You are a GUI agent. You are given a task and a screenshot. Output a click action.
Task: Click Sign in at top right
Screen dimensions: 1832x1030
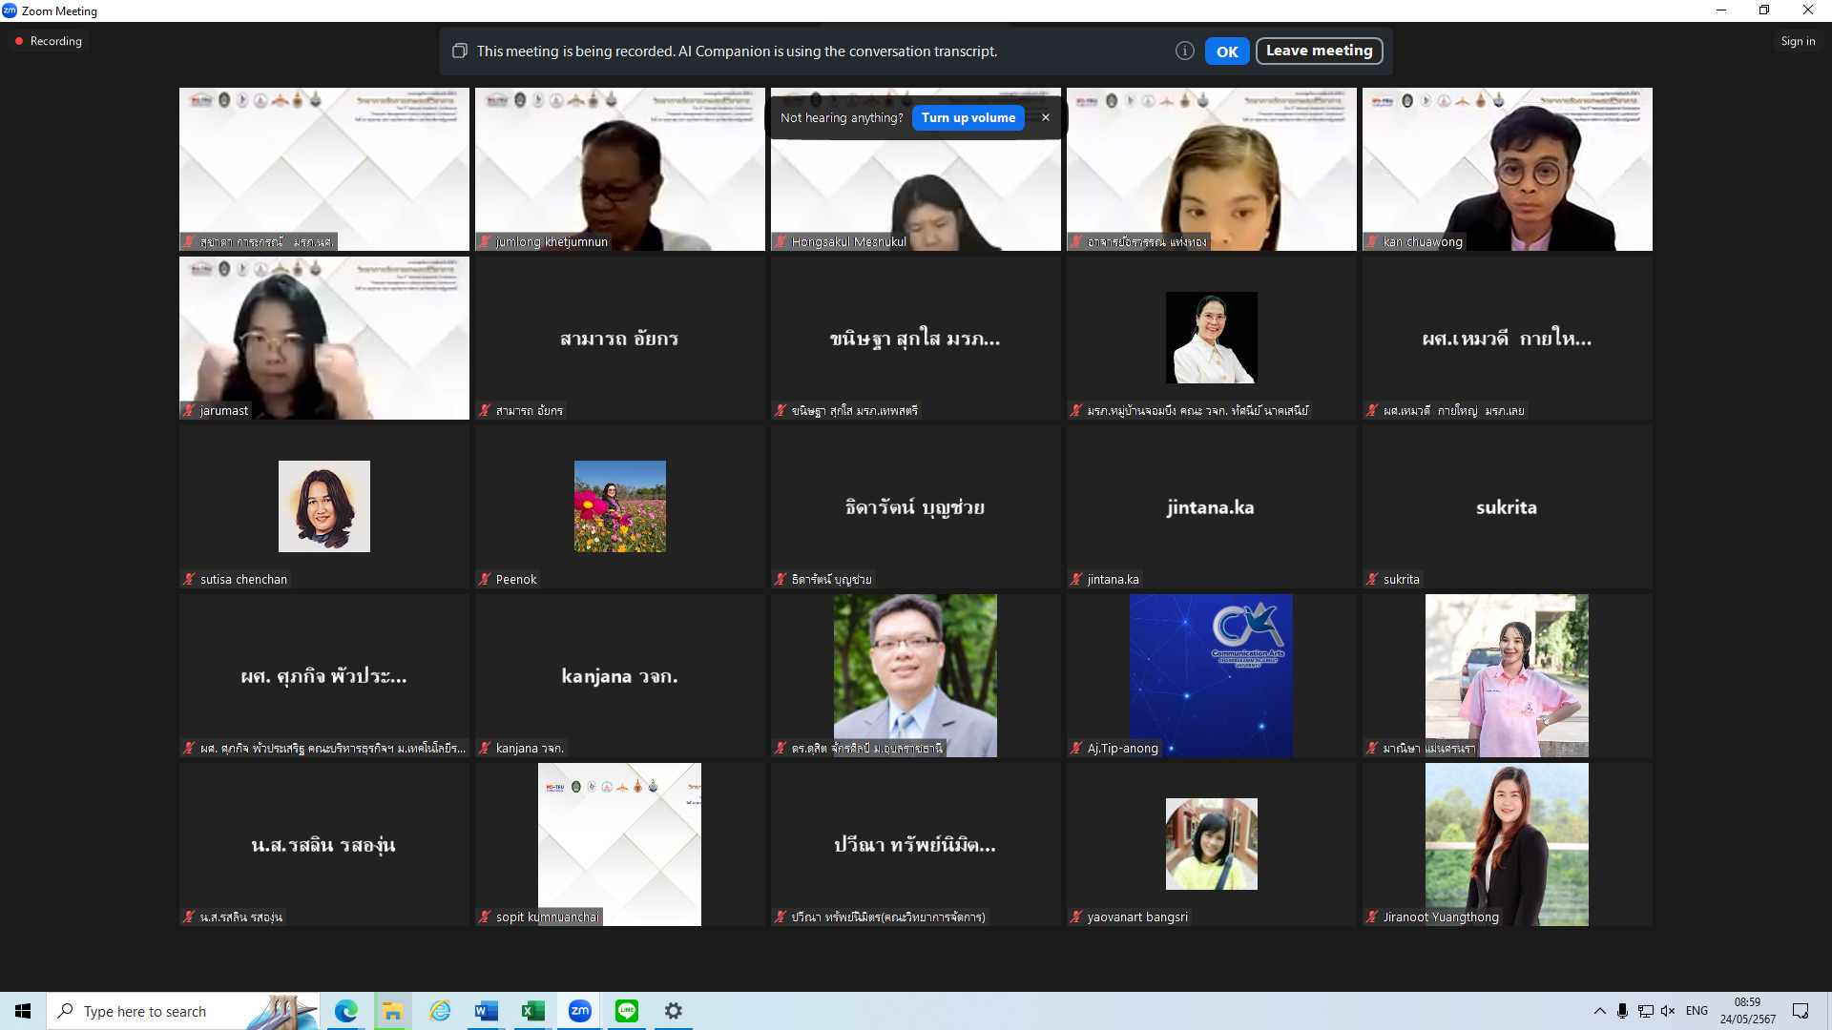pos(1798,41)
